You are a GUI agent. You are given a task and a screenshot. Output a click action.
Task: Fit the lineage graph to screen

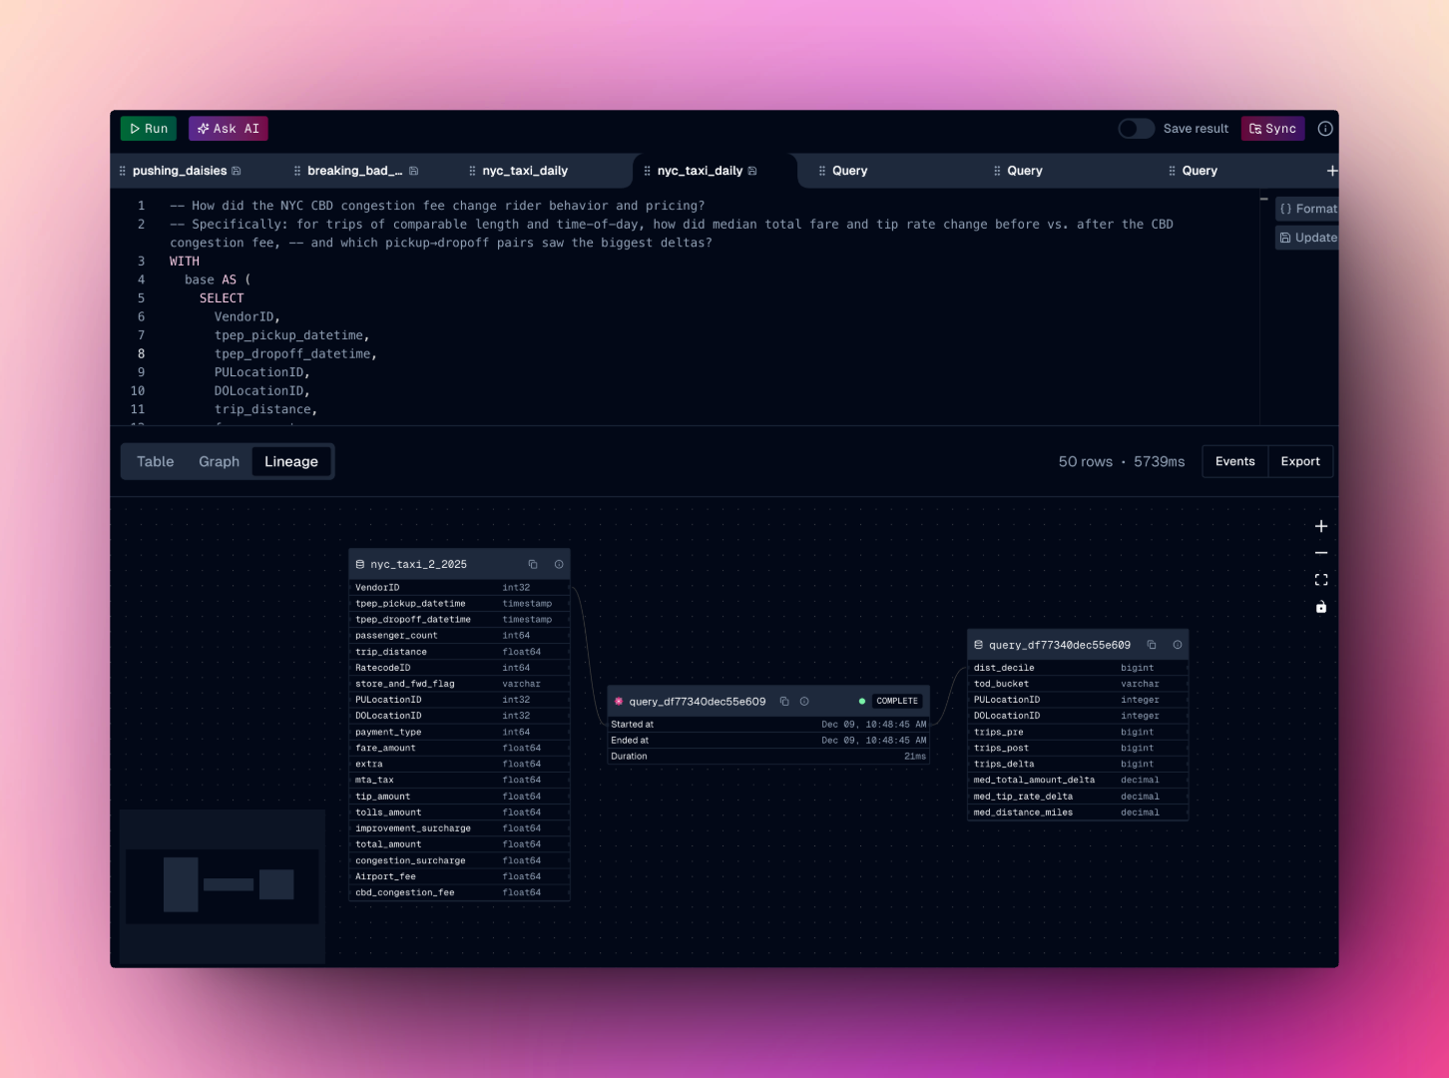(1321, 580)
